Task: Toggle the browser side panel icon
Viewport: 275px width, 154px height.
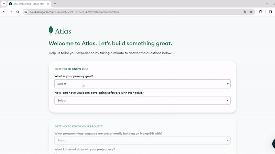Action: point(270,12)
